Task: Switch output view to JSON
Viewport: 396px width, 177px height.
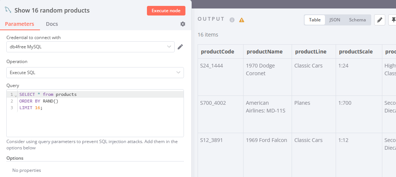Action: pos(335,20)
